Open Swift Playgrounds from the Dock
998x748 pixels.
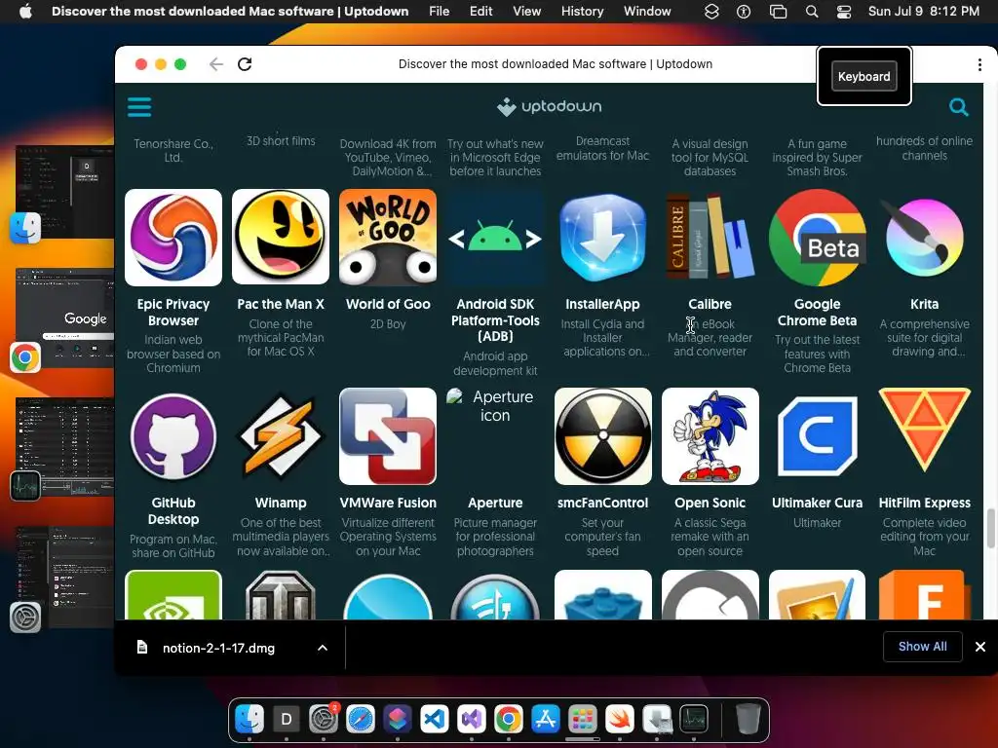tap(619, 720)
